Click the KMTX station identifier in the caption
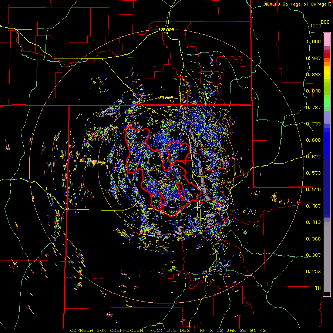Image resolution: width=333 pixels, height=333 pixels. point(206,330)
